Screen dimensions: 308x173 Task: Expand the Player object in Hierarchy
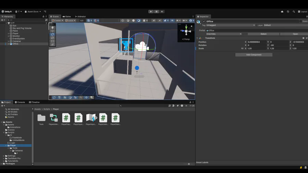[x=8, y=34]
